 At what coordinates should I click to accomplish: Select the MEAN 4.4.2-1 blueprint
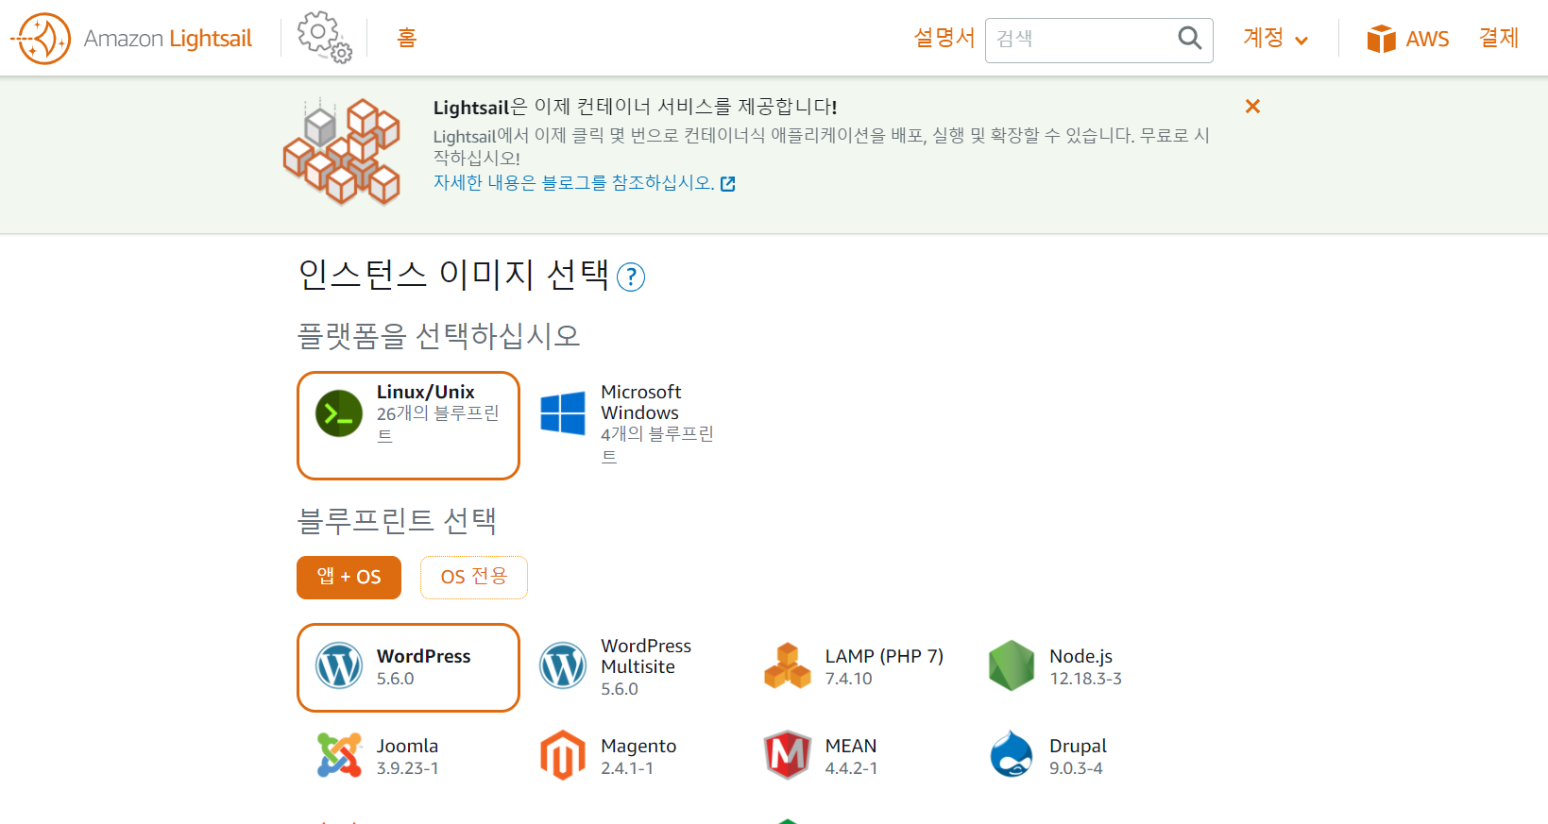[x=857, y=757]
